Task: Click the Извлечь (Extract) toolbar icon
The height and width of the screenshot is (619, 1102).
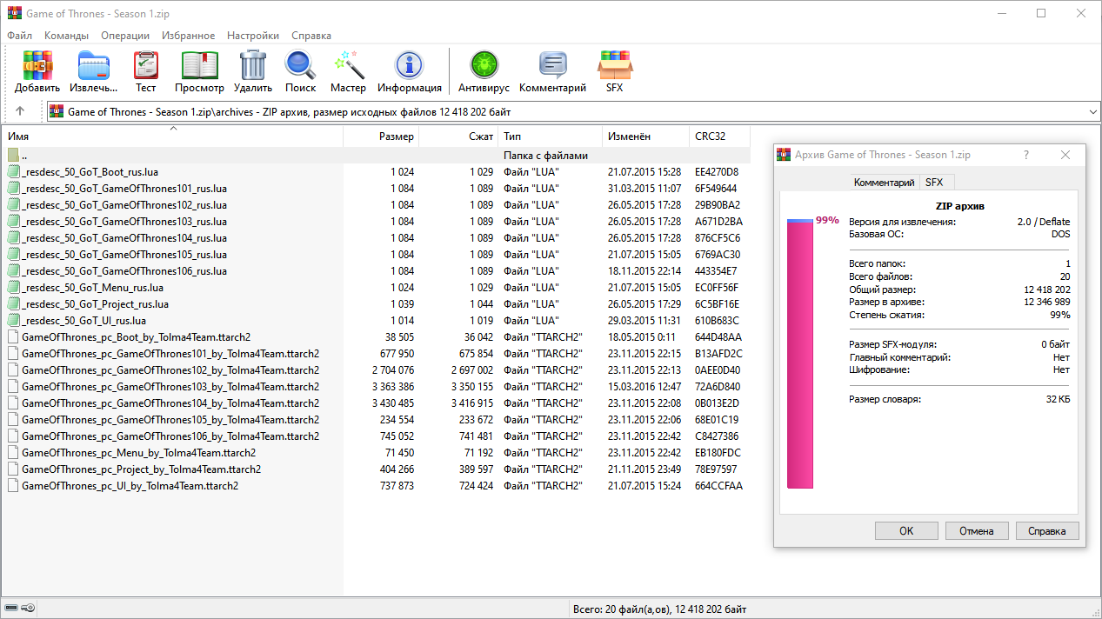Action: (x=94, y=65)
